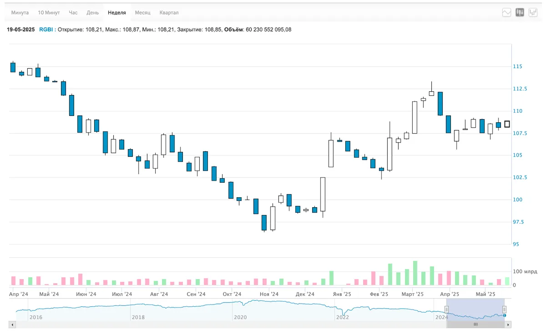
Task: Click the Закрытие: 108,85 value
Action: 200,30
